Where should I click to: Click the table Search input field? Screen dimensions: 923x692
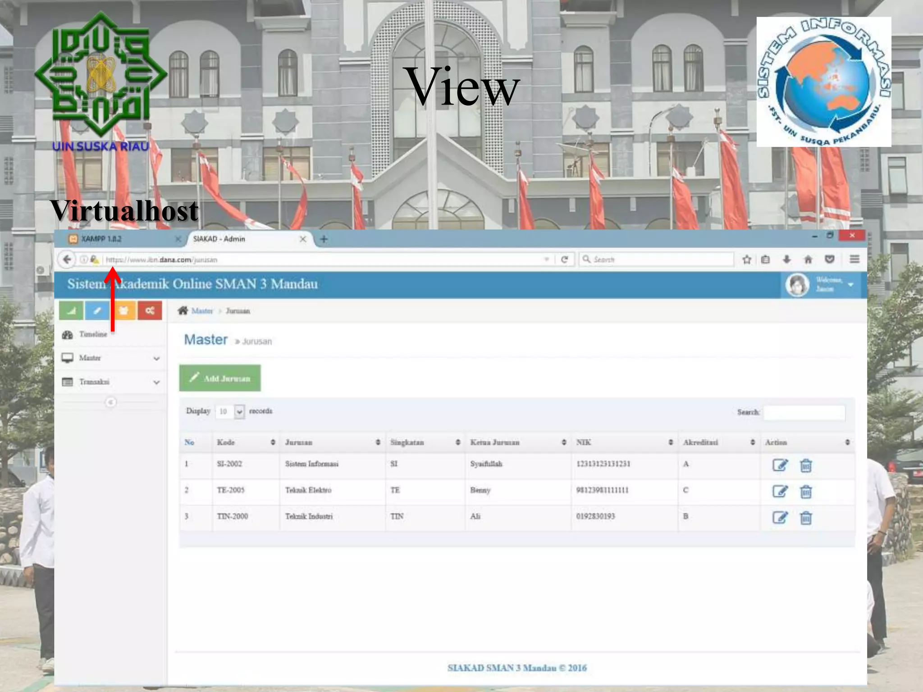804,412
